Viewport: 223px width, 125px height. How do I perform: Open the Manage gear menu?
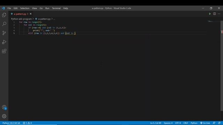pyautogui.click(x=4, y=116)
